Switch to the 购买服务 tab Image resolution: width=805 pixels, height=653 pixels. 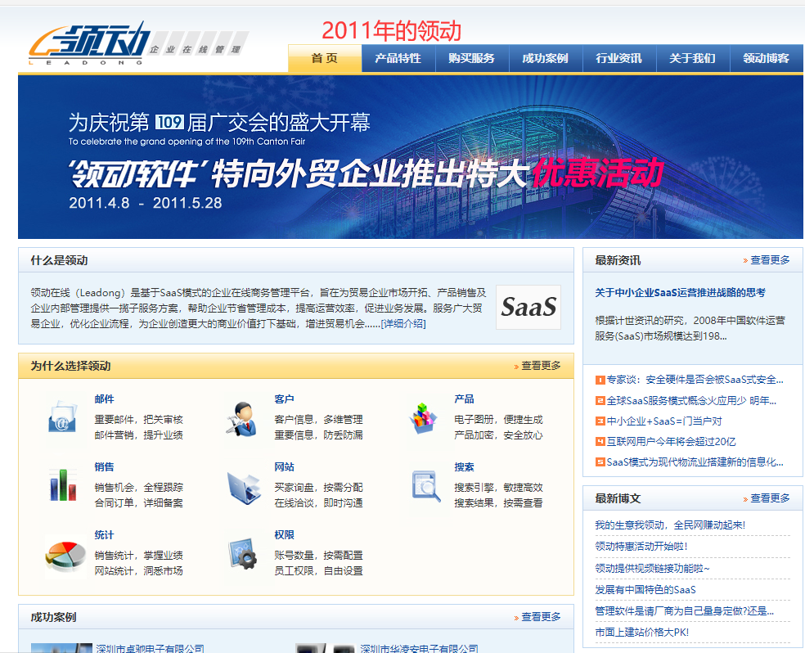[x=471, y=58]
